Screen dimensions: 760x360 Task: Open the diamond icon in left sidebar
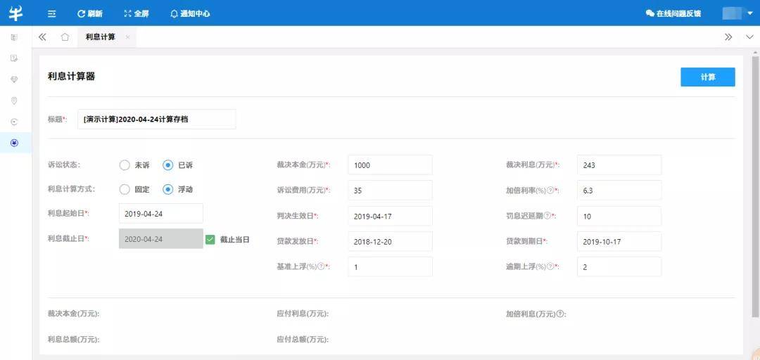tap(15, 79)
